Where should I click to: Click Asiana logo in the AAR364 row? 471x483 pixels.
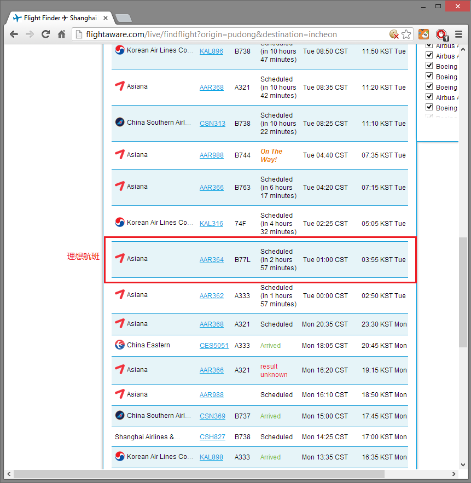[x=120, y=258]
